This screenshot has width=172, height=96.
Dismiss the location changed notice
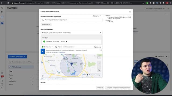point(101,51)
